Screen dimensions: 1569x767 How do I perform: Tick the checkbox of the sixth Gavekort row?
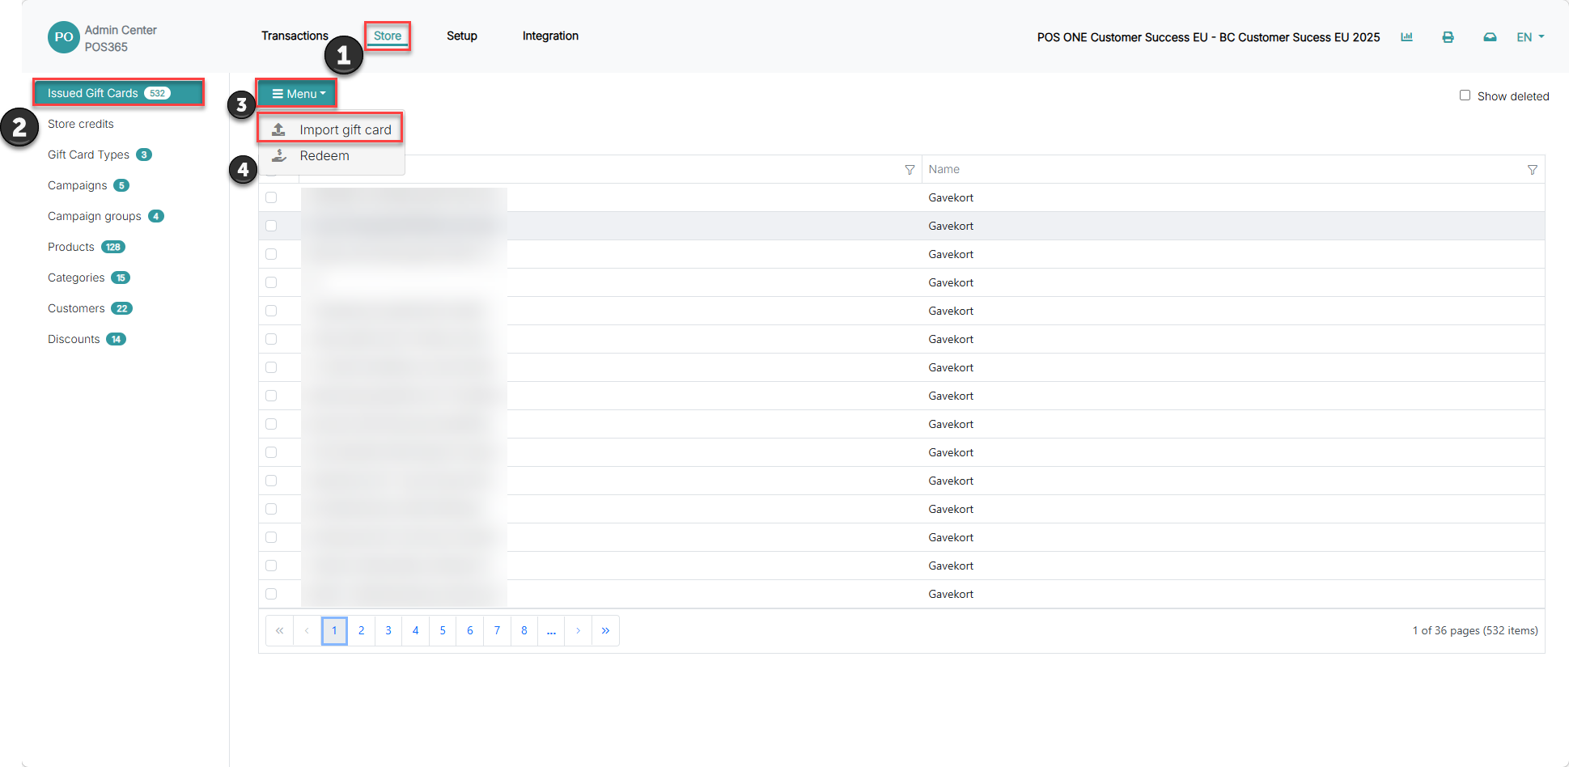(x=271, y=339)
